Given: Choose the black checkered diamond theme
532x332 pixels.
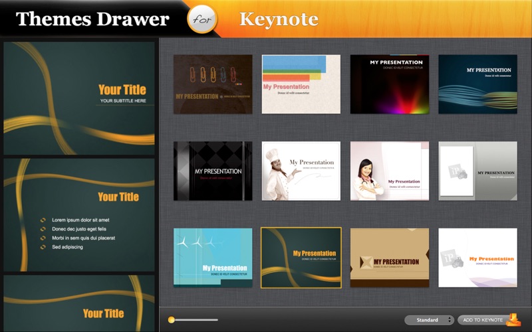Looking at the screenshot, I should (x=213, y=171).
